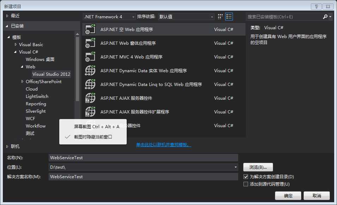This screenshot has width=337, height=205.
Task: Open the 排序依据 默认值 dropdown
Action: coord(186,17)
